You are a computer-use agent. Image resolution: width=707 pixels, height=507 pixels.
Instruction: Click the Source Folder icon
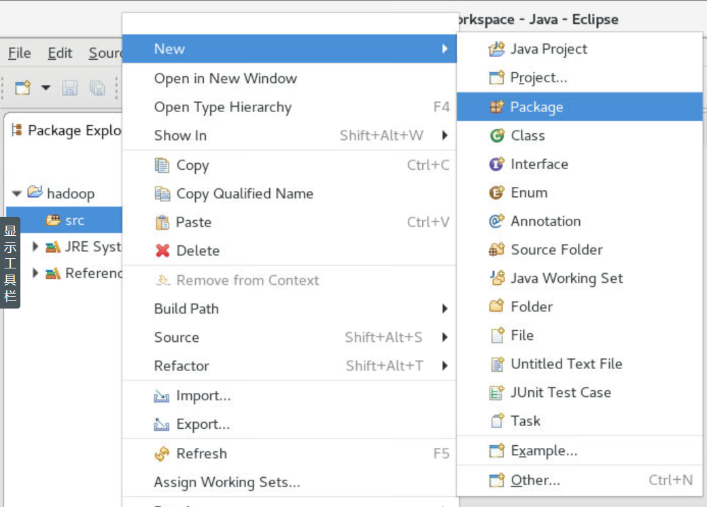click(x=497, y=250)
